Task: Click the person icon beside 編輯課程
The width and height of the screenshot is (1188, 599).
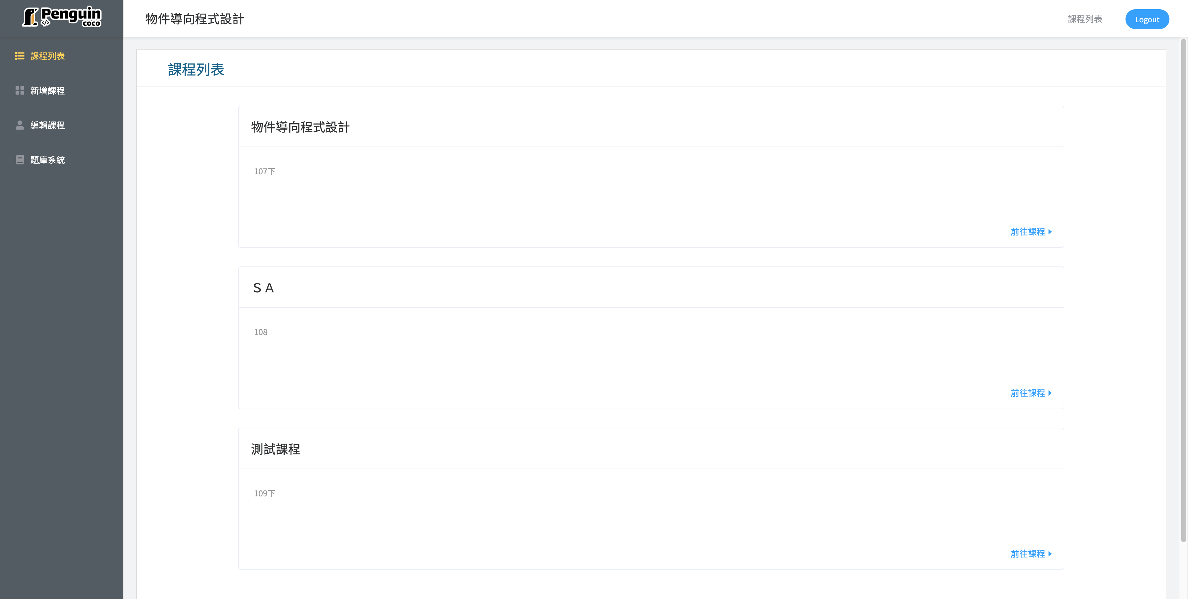Action: 19,125
